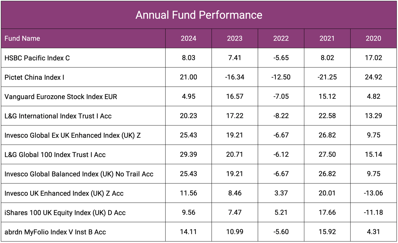The image size is (398, 243).
Task: Click the Pictet China Index I fund name
Action: coord(34,77)
